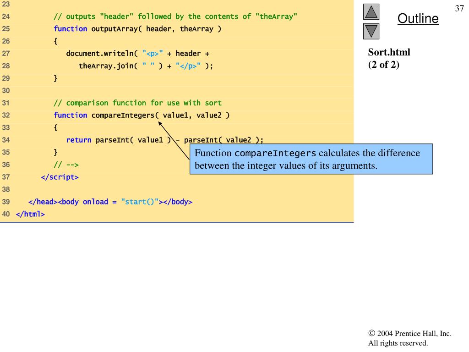Click closing brace on line 35

(x=55, y=152)
